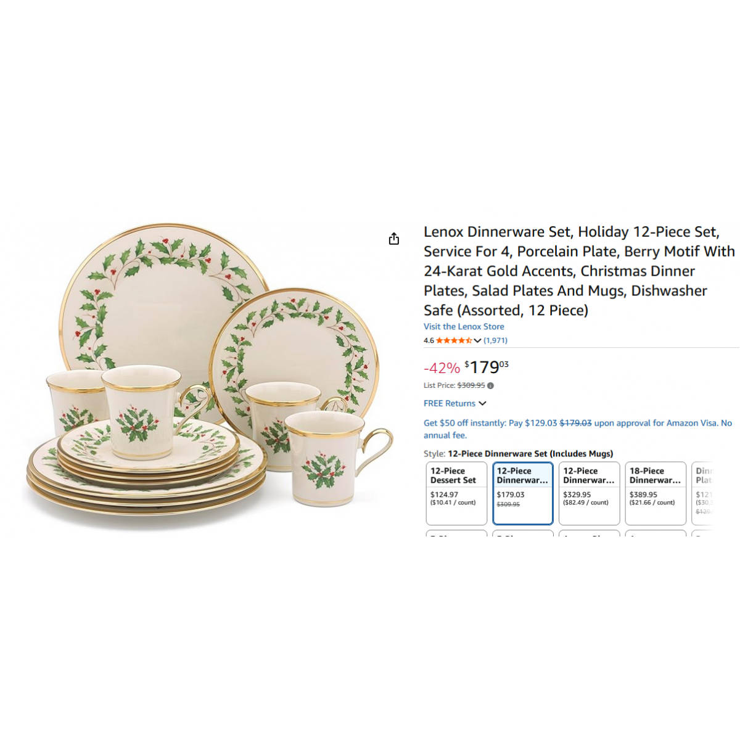Open the 1,971 customer reviews link
The height and width of the screenshot is (740, 740).
495,340
